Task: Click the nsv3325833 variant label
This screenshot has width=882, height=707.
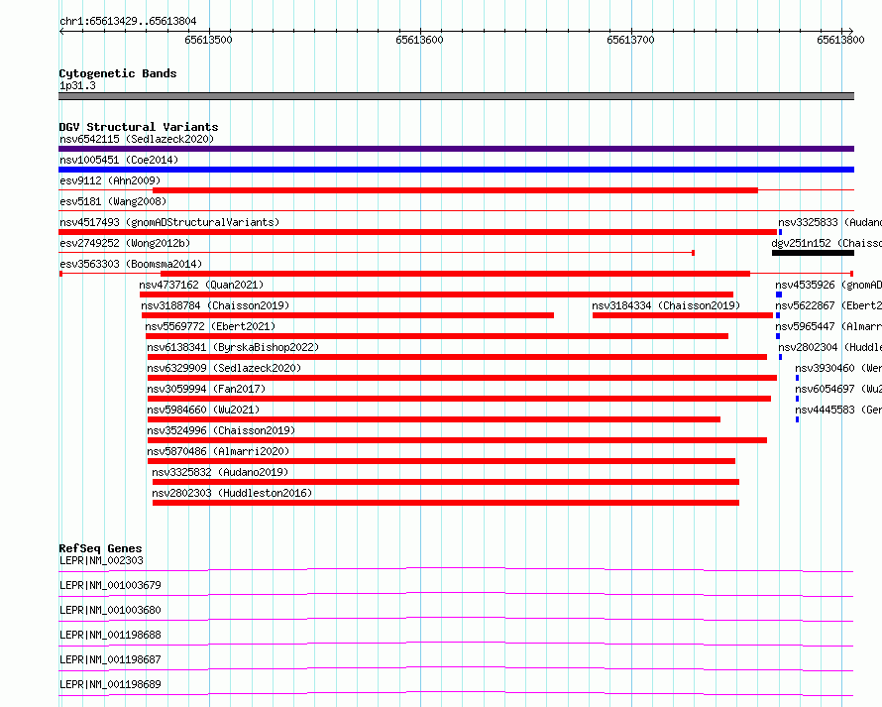Action: [829, 222]
